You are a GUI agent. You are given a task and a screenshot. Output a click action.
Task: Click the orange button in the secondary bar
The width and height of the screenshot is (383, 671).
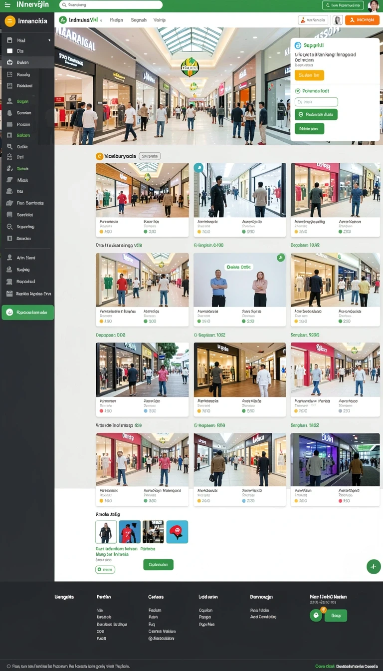[362, 20]
